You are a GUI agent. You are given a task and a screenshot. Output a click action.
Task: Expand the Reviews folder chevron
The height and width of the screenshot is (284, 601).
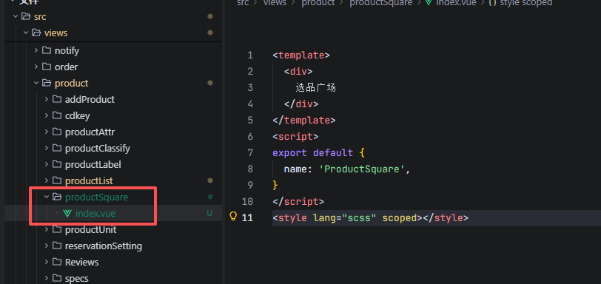(x=47, y=263)
